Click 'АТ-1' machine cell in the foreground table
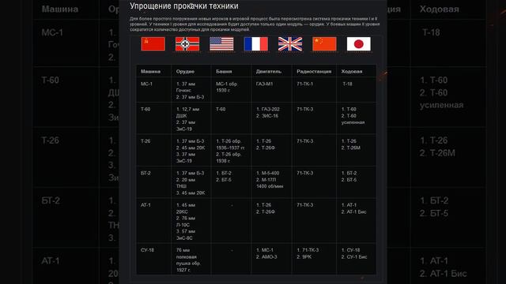 pyautogui.click(x=145, y=205)
